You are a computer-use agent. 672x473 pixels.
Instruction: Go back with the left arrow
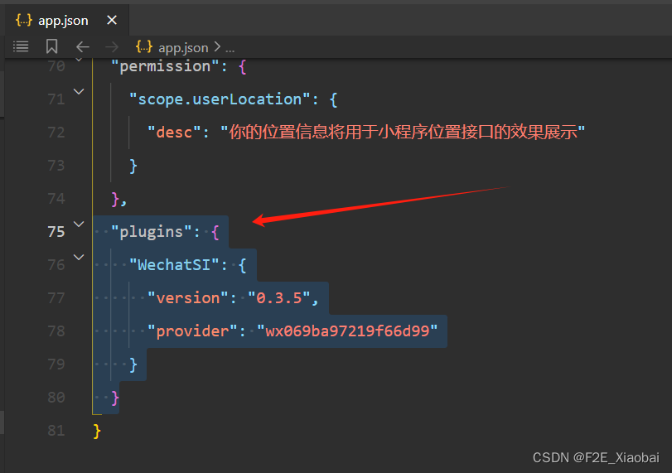point(83,46)
